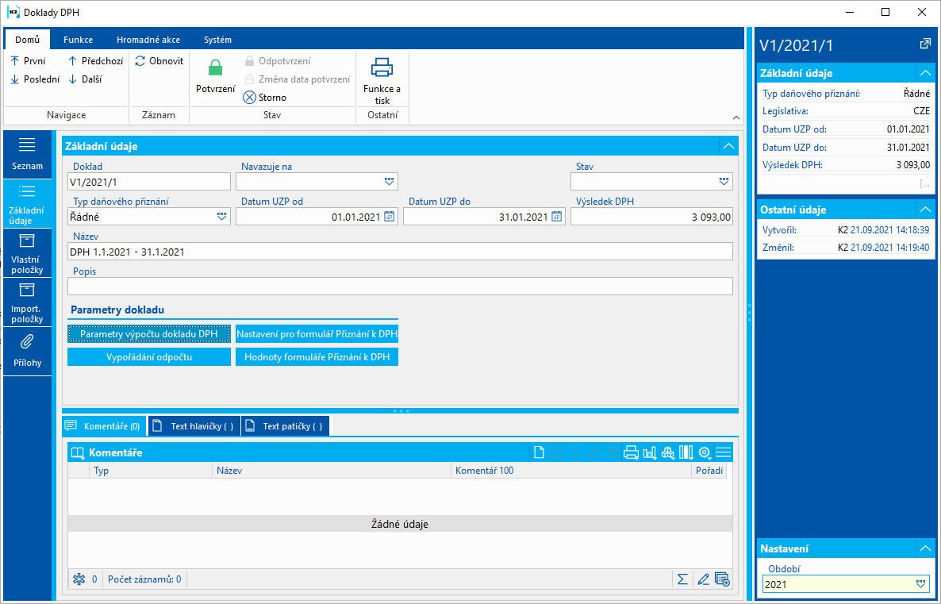Image resolution: width=941 pixels, height=604 pixels.
Task: Refresh record with Obnovit
Action: point(159,60)
